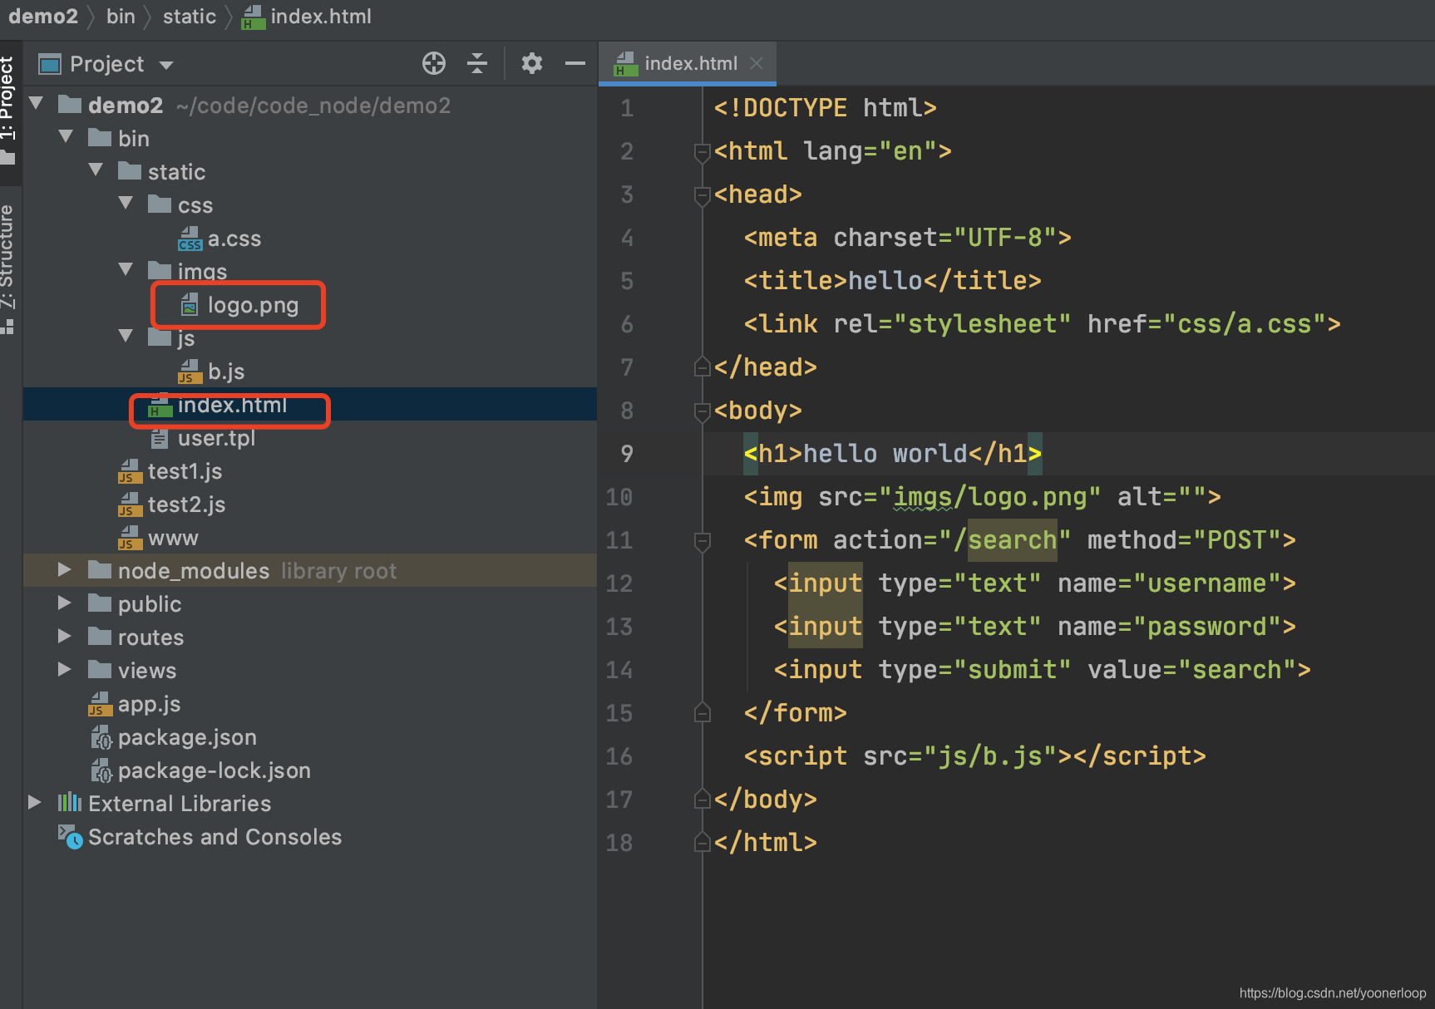Collapse the bin folder arrow
The image size is (1435, 1009).
pyautogui.click(x=66, y=137)
